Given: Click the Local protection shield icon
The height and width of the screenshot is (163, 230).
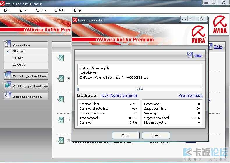Looking at the screenshot, I should [x=8, y=76].
